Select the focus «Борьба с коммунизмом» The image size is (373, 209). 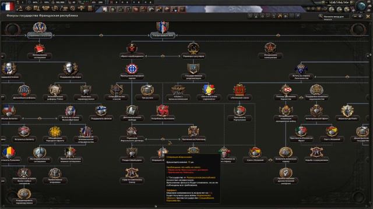(316, 155)
